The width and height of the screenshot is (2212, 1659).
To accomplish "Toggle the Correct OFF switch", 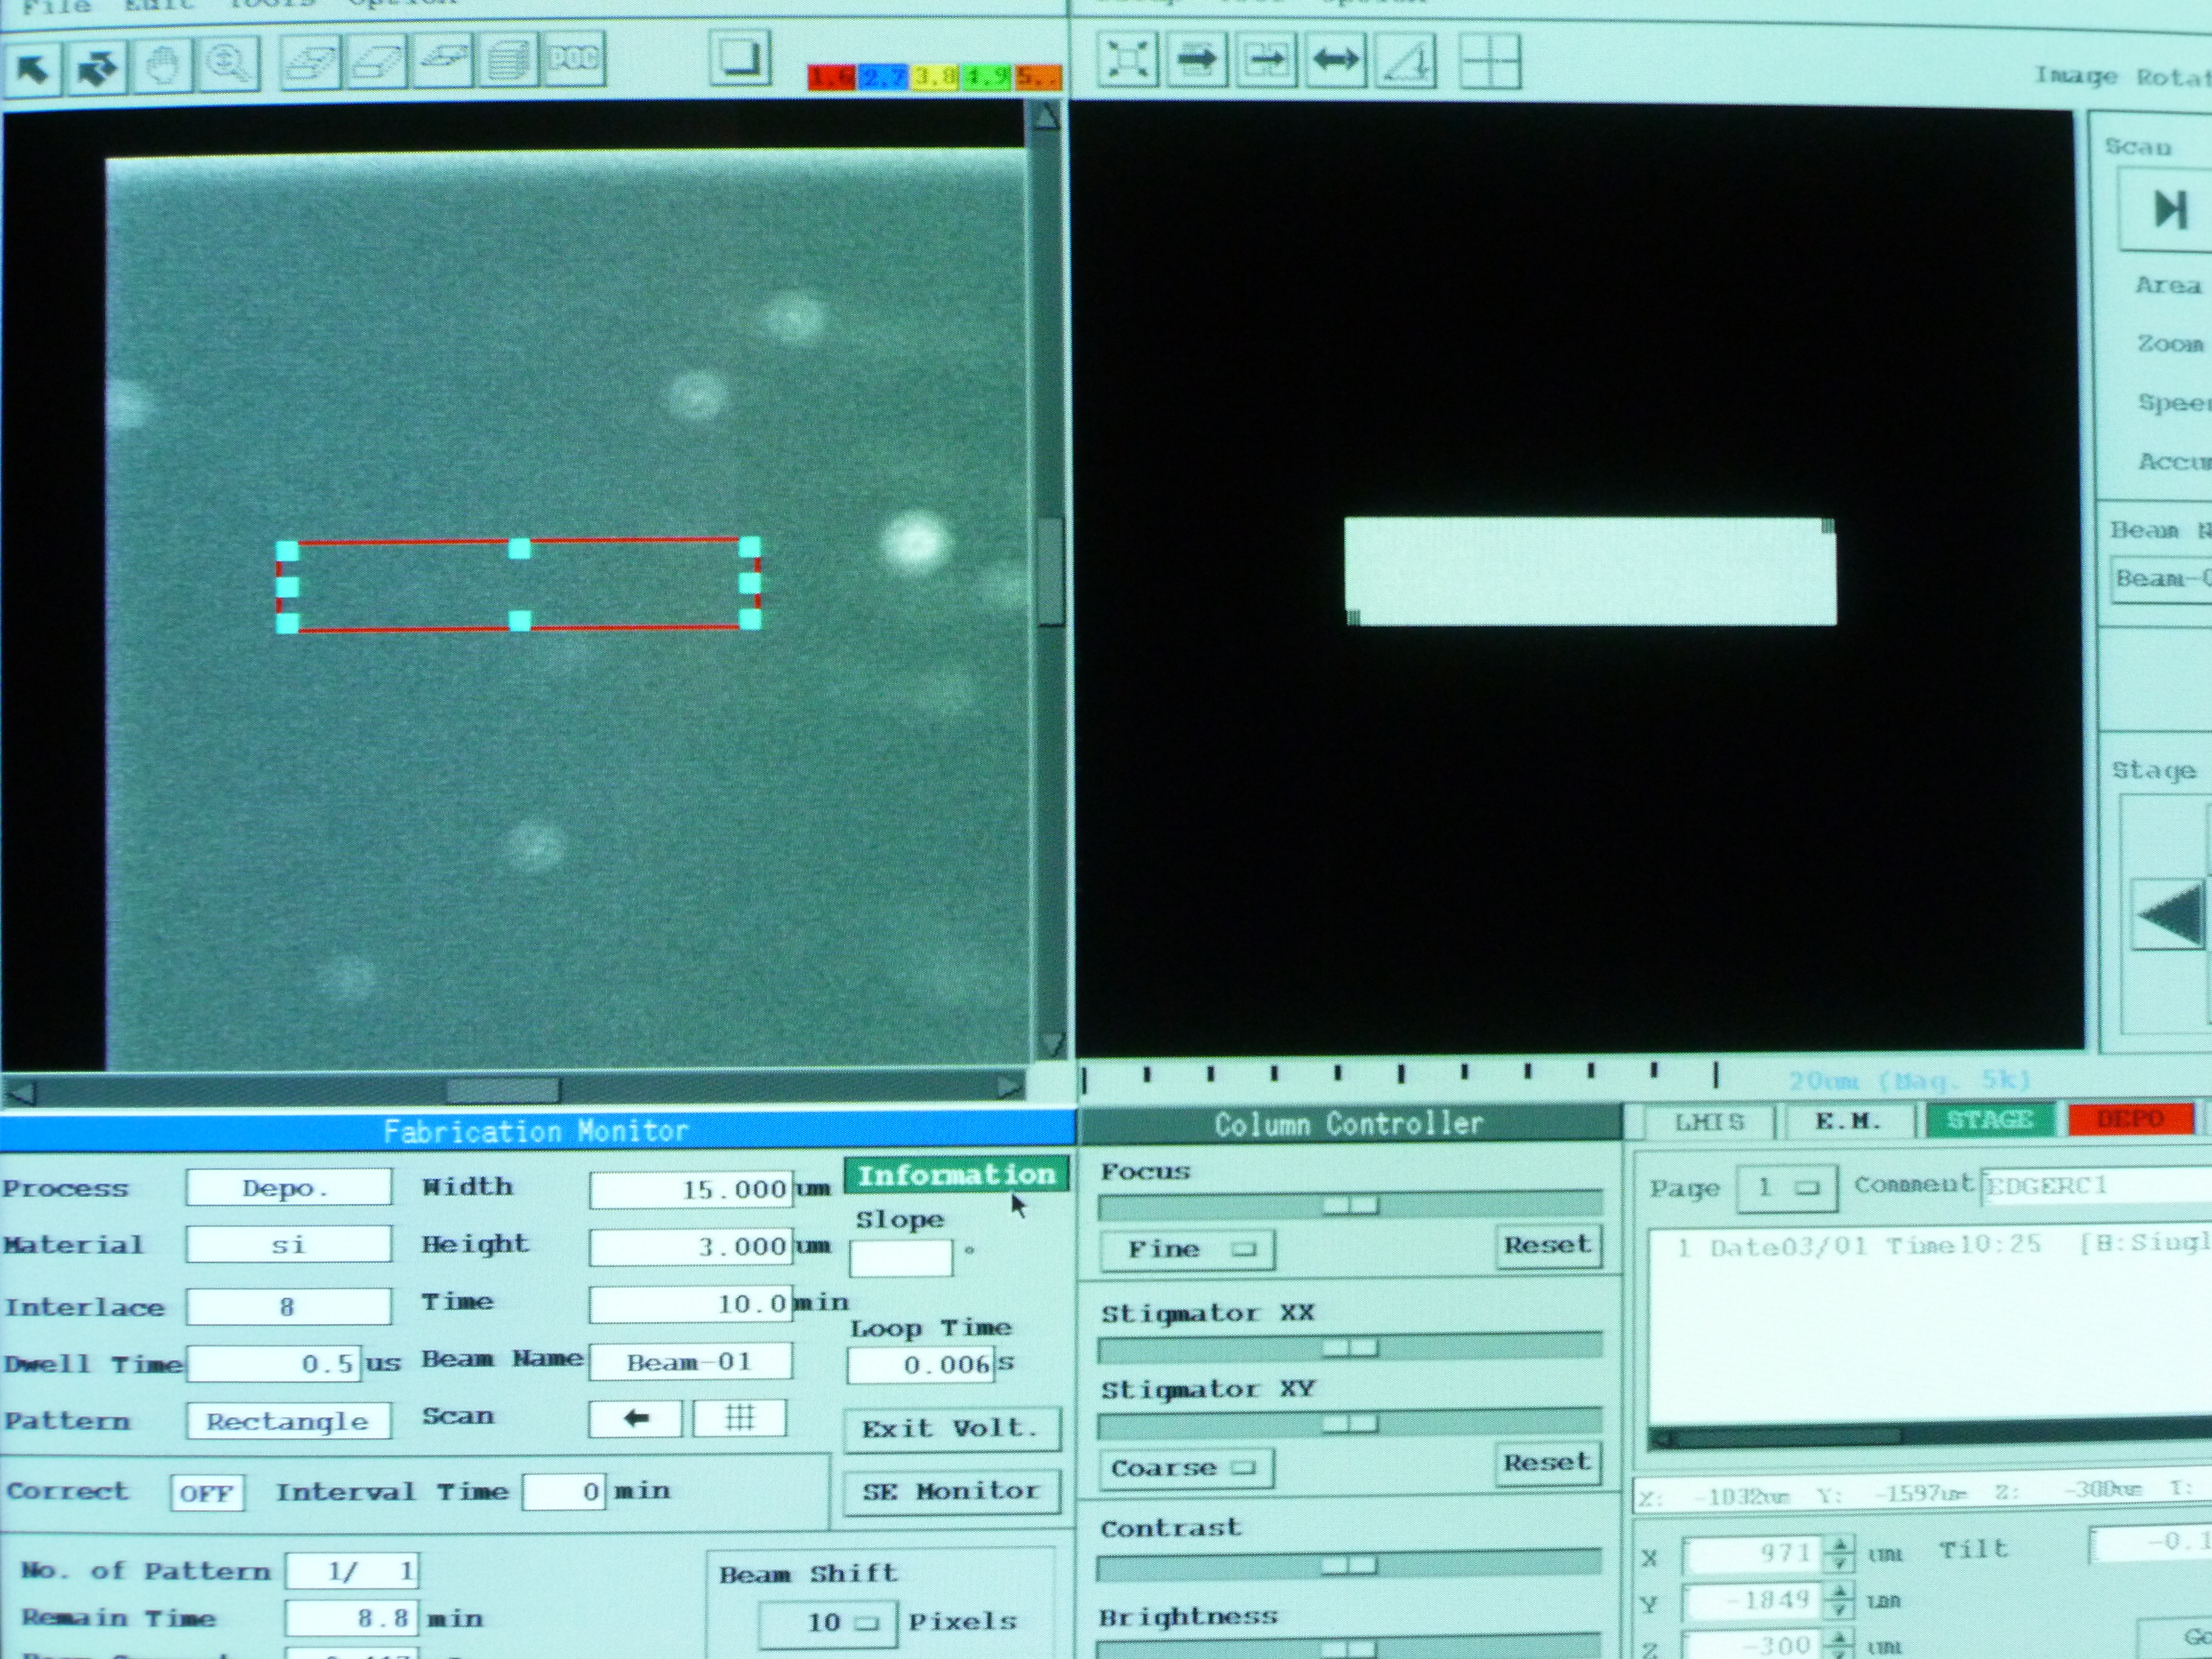I will pyautogui.click(x=207, y=1493).
